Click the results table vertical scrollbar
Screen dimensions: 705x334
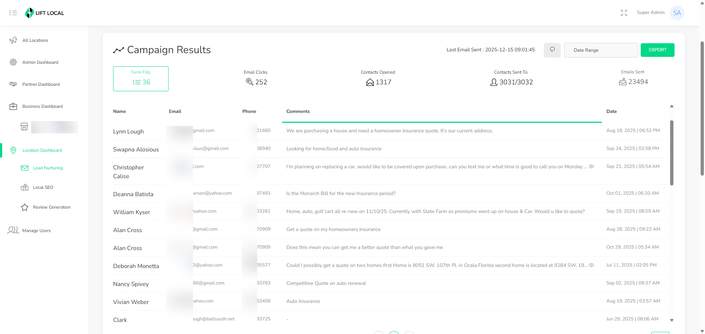(672, 153)
